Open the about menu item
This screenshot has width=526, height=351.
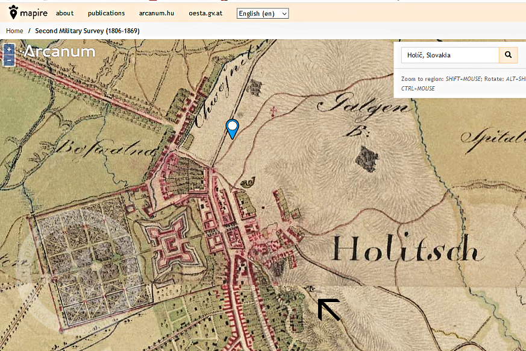64,13
